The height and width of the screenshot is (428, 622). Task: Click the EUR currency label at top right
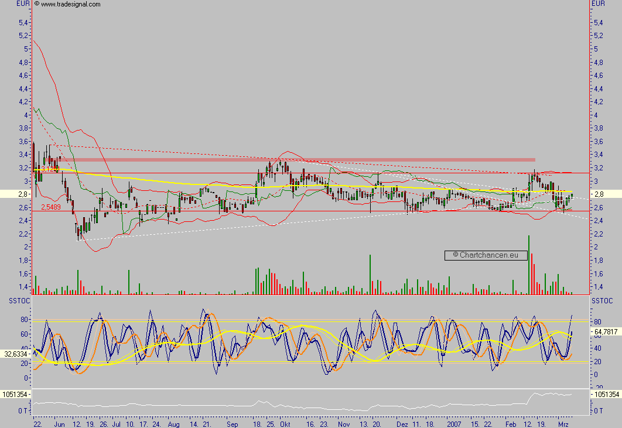coord(598,4)
